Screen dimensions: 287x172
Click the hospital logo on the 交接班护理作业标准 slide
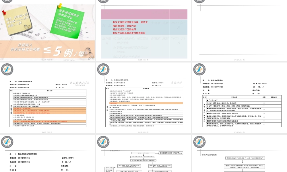click(7, 70)
